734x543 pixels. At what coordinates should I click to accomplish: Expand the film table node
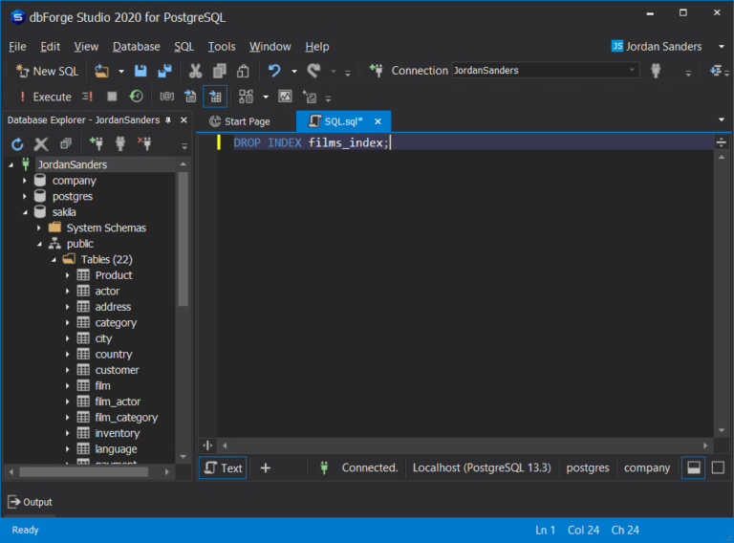click(68, 386)
